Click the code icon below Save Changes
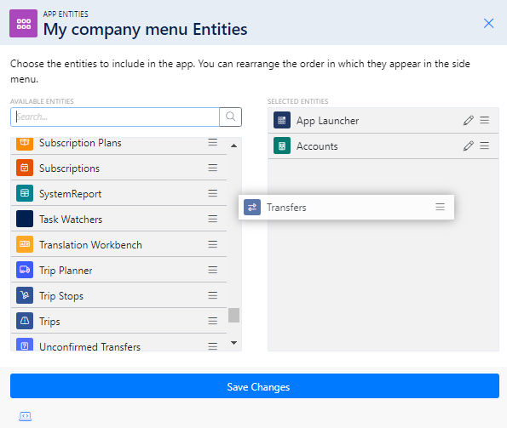507x428 pixels. (26, 416)
